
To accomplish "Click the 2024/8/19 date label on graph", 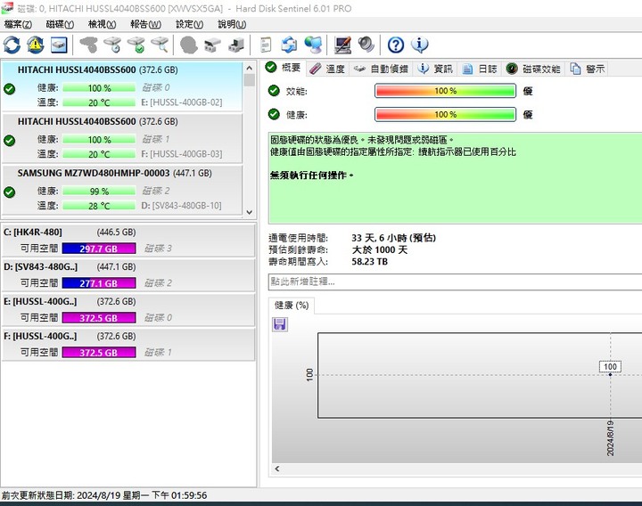I will coord(610,438).
